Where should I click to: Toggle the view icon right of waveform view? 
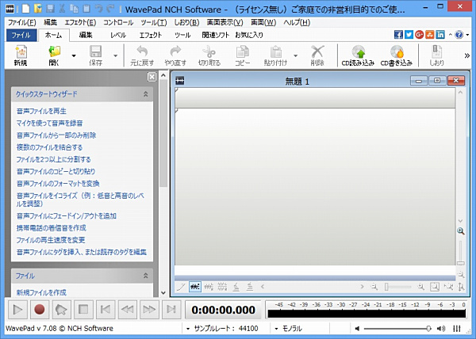209,287
